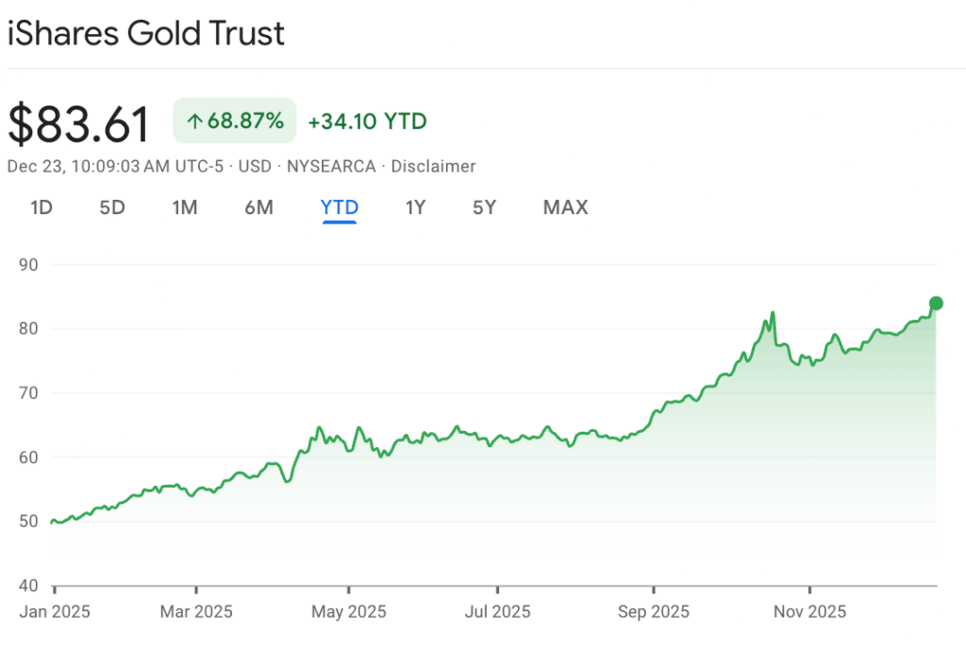Viewport: 966px width, 647px height.
Task: Click the 68.87% gain badge
Action: (x=235, y=122)
